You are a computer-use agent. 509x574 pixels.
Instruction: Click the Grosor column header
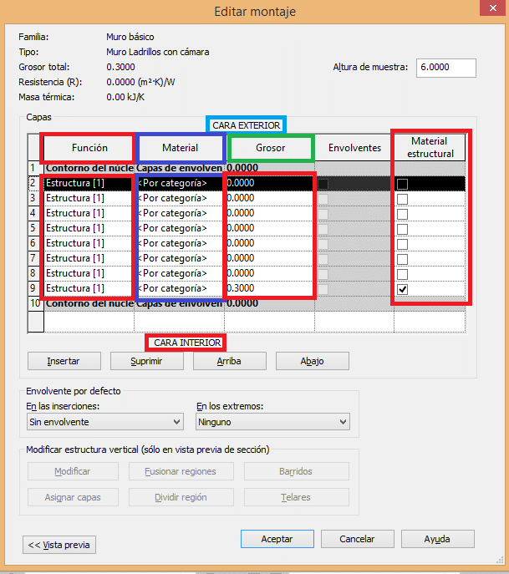(270, 148)
